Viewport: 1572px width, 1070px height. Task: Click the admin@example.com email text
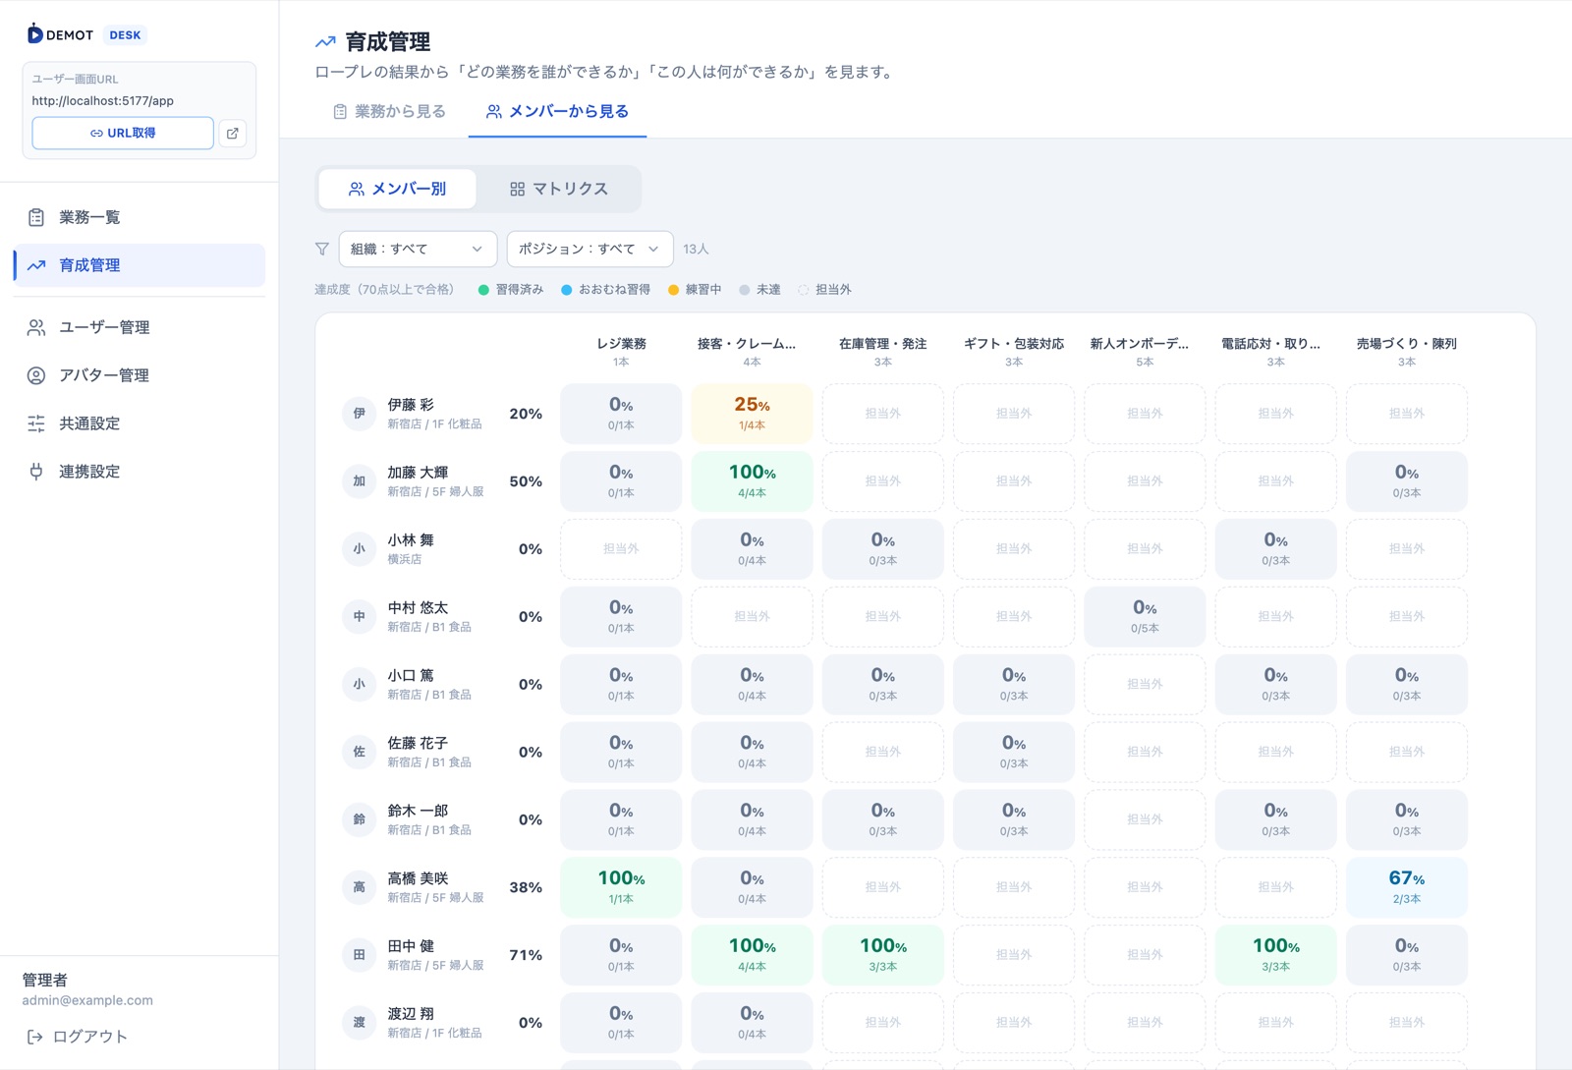(87, 1001)
